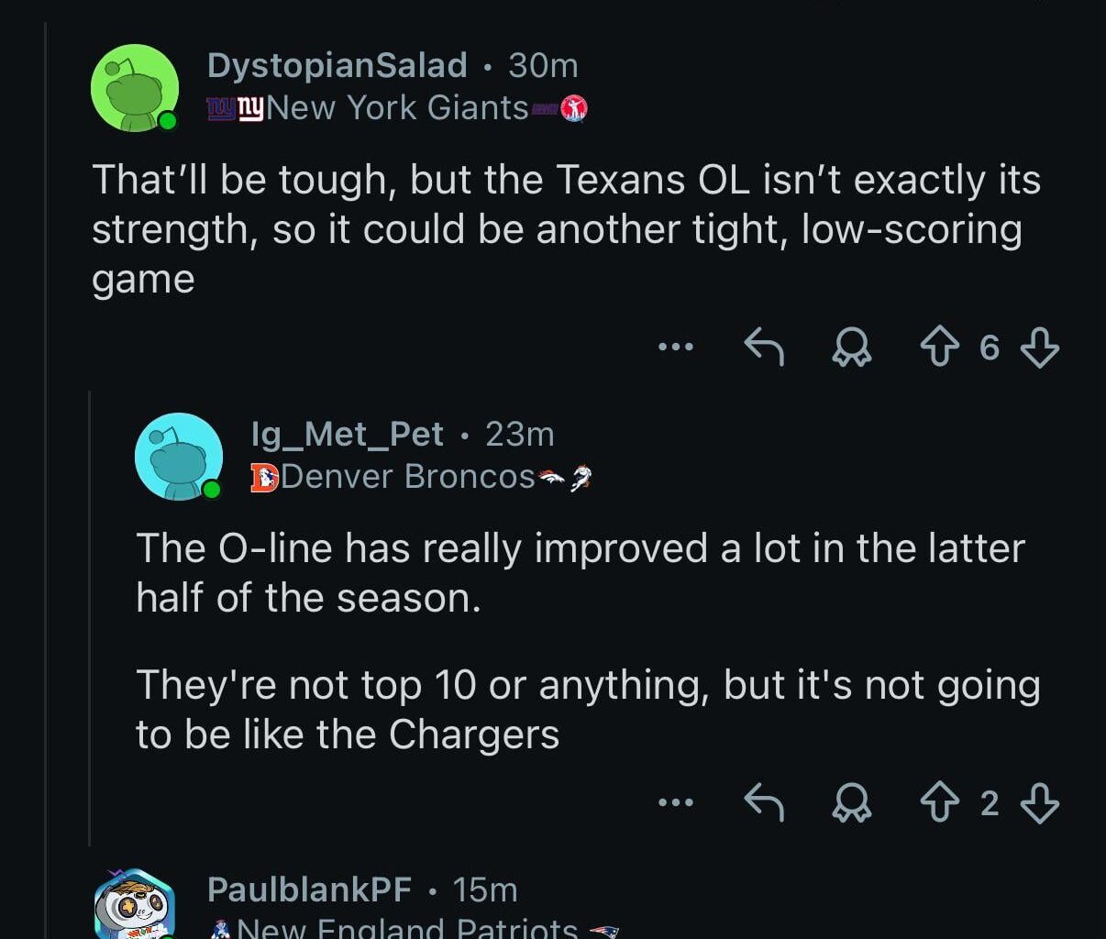Open DystopianSalad's user profile
1106x939 pixels.
click(337, 65)
